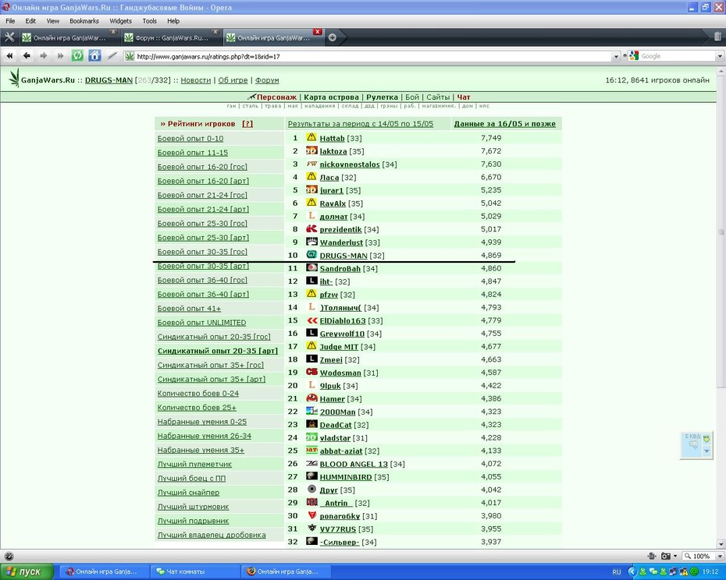Screen dimensions: 726x580
Task: Click the syndicate icon next to 2000Man
Action: coord(311,411)
